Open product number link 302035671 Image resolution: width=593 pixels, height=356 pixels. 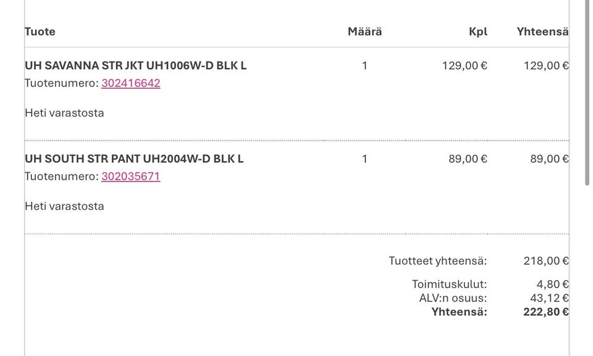tap(130, 176)
